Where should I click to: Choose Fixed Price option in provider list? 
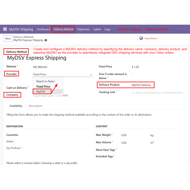tap(43, 86)
